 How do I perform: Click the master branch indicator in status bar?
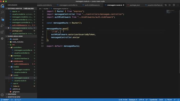pyautogui.click(x=5, y=100)
